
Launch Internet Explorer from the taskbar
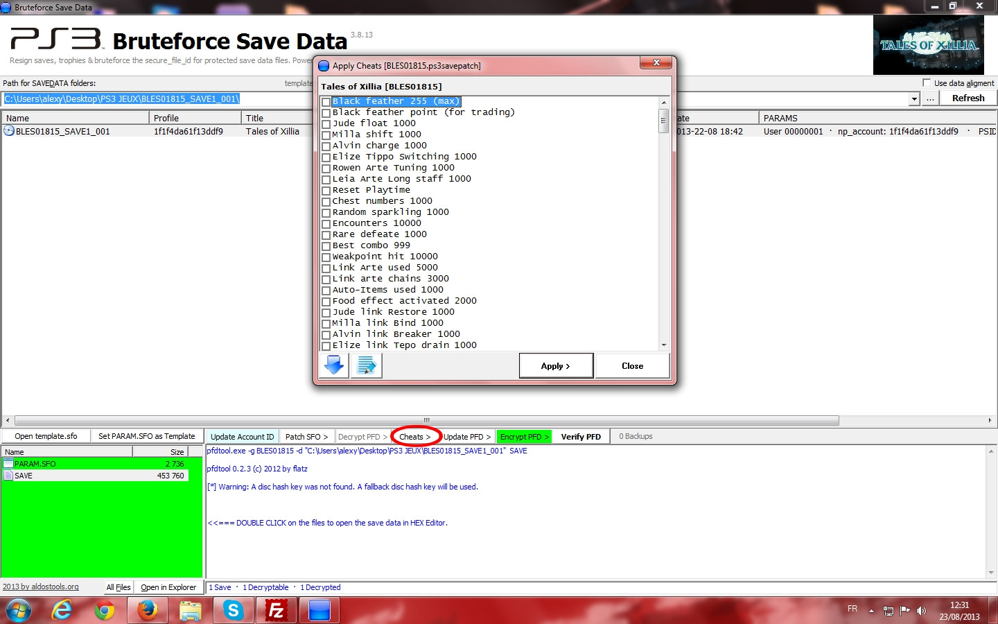coord(62,610)
